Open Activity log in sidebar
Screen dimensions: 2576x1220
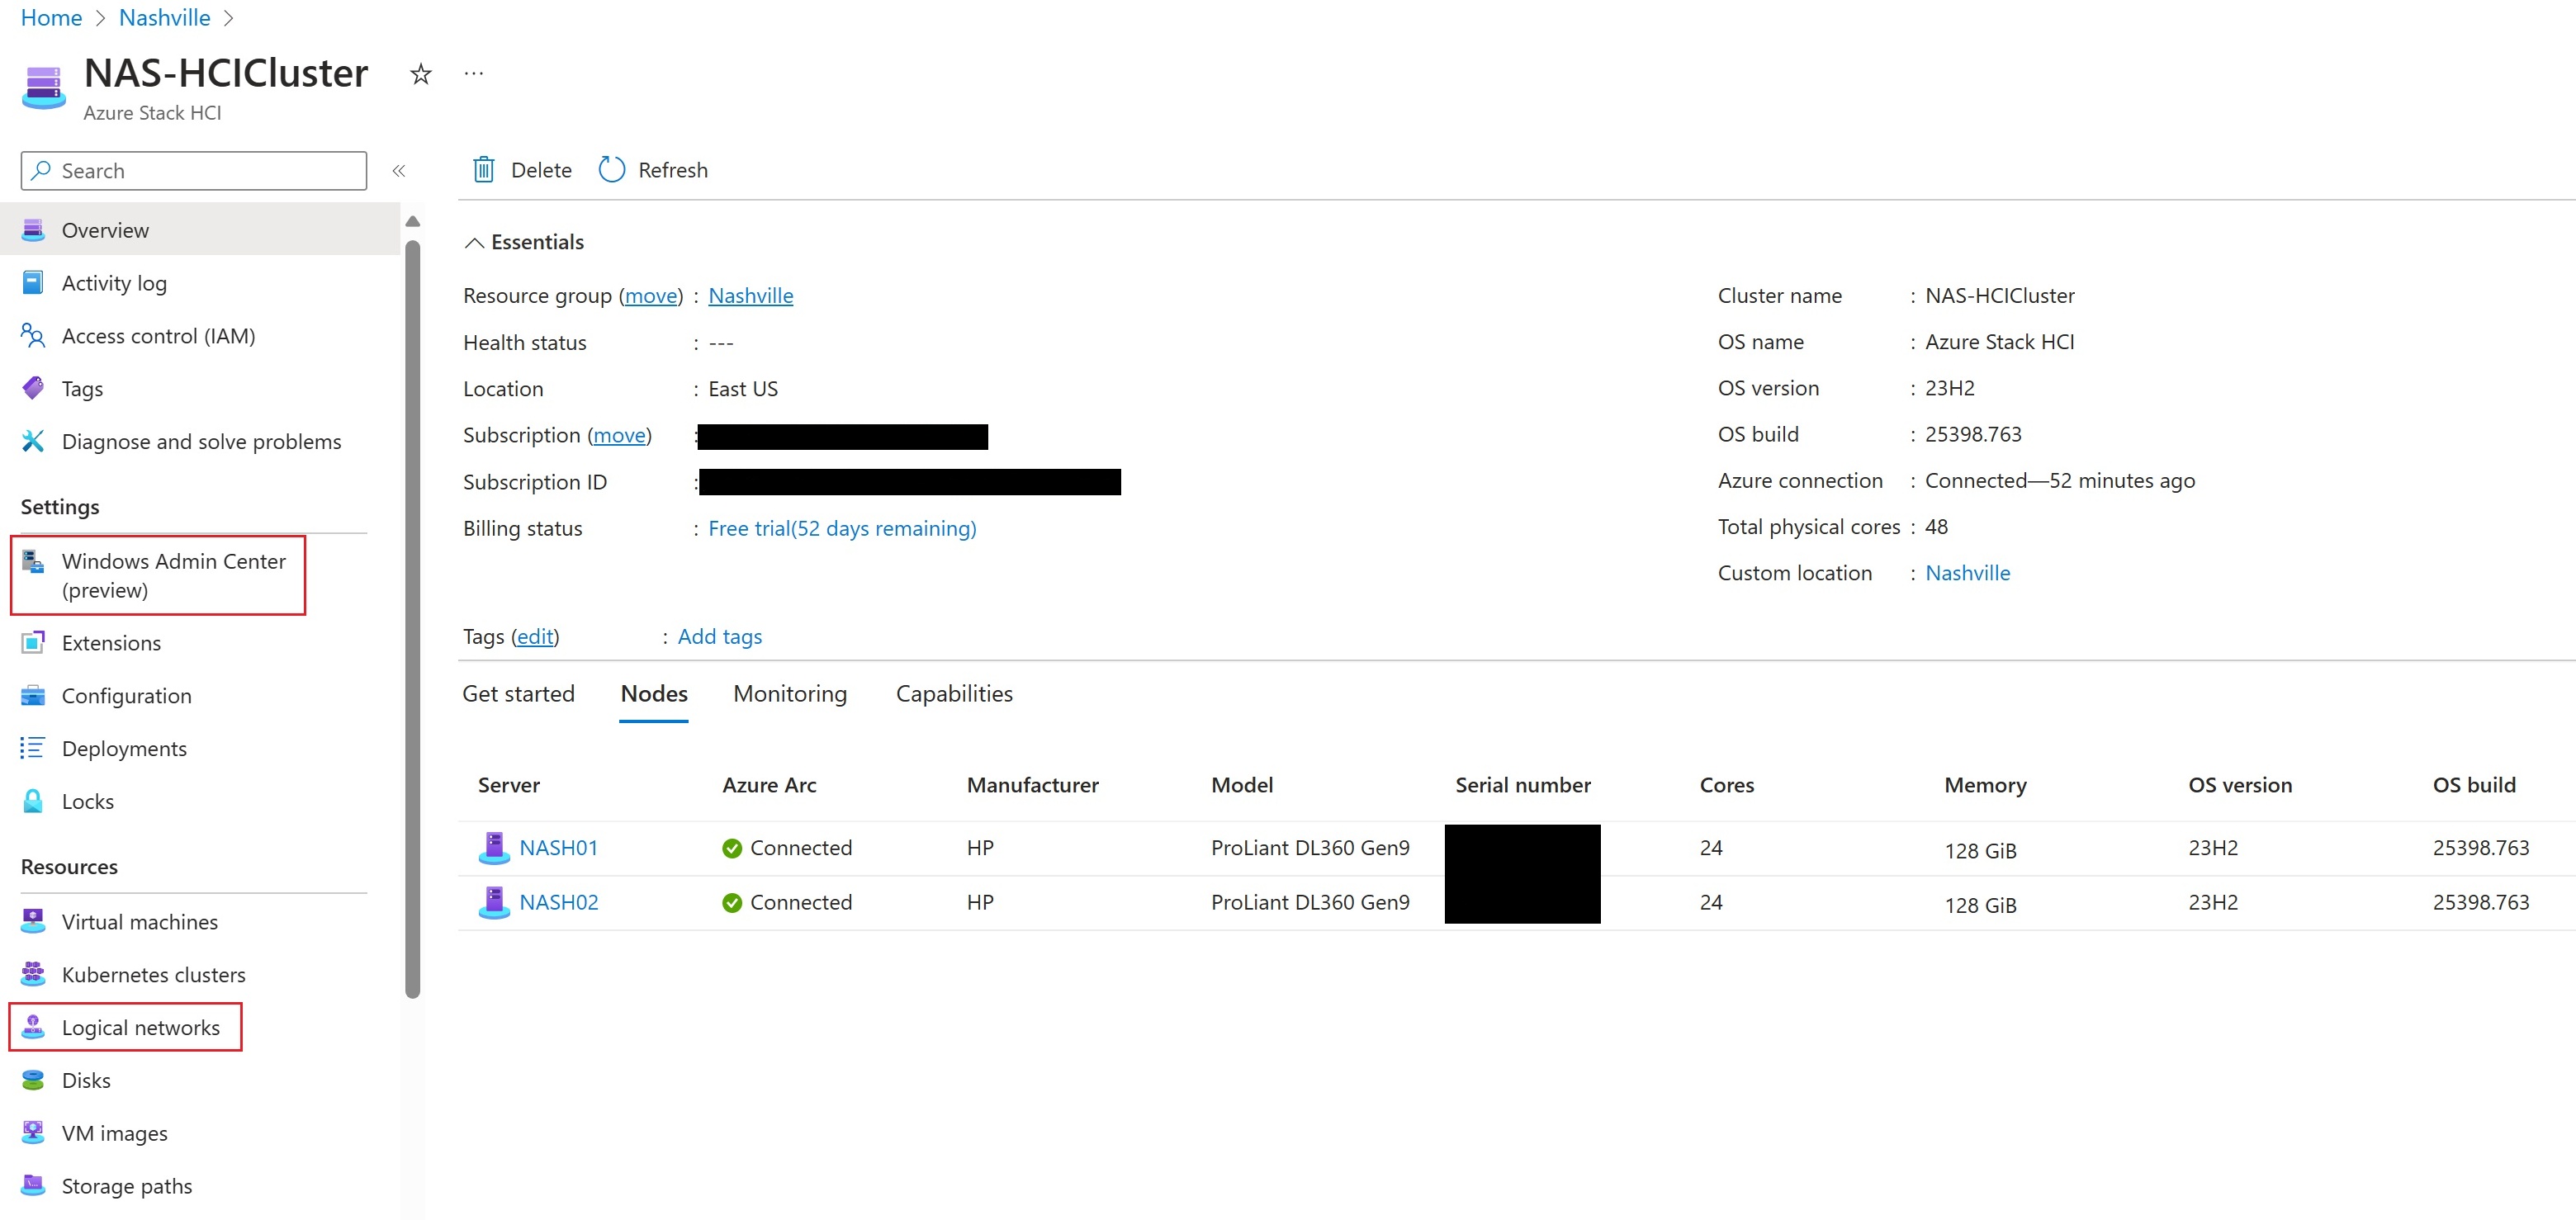click(114, 283)
